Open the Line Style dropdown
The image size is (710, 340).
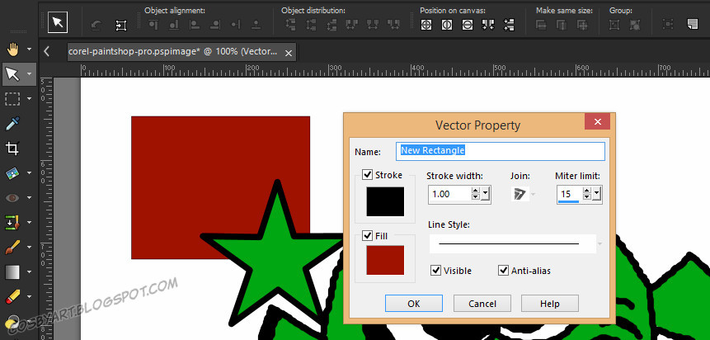[x=600, y=244]
